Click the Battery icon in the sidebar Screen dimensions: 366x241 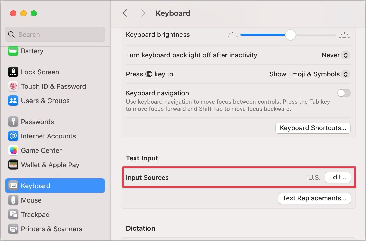[13, 51]
